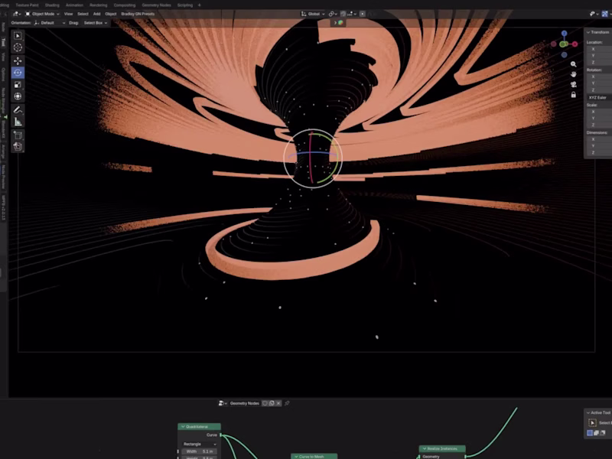Select the Transform tool
Image resolution: width=612 pixels, height=459 pixels.
18,96
